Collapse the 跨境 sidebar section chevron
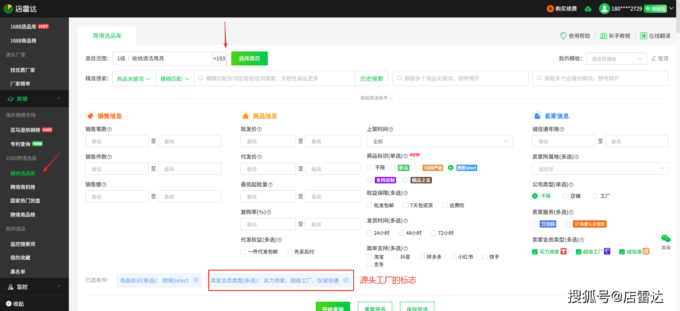Screen dimensions: 680x311 [59, 99]
